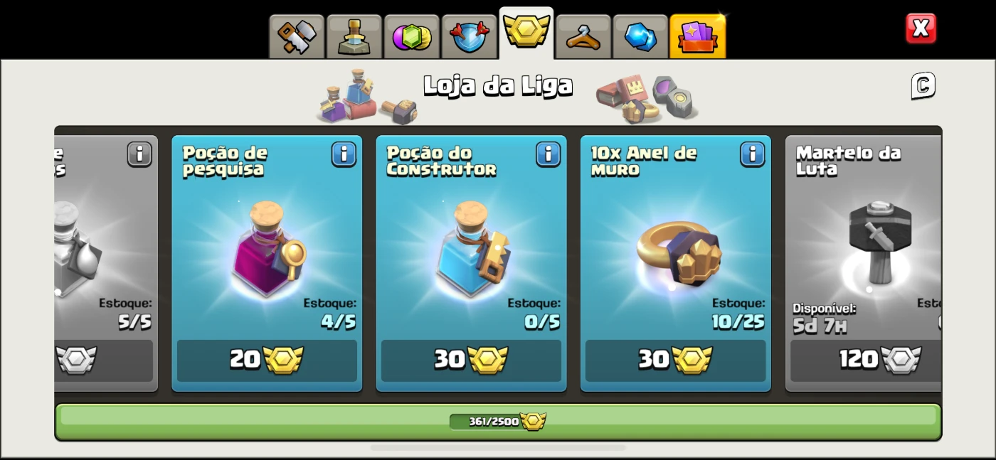The height and width of the screenshot is (460, 996).
Task: Tap the C badge icon in the corner
Action: 923,86
